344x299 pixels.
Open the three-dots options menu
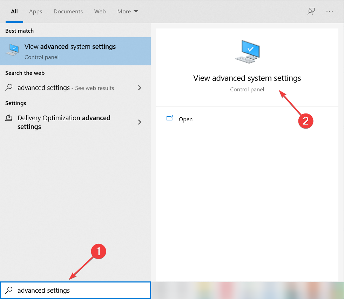point(330,11)
